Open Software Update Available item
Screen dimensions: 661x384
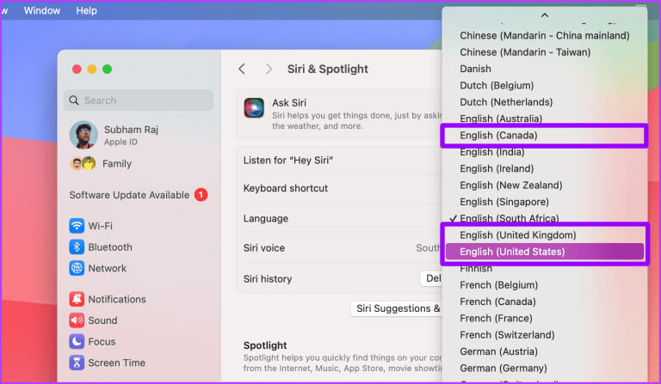[139, 195]
